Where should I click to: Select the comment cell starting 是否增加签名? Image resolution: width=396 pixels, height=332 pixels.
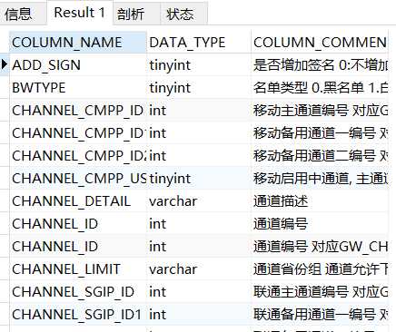(x=320, y=65)
